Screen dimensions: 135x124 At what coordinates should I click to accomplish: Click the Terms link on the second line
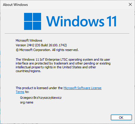(x=20, y=92)
